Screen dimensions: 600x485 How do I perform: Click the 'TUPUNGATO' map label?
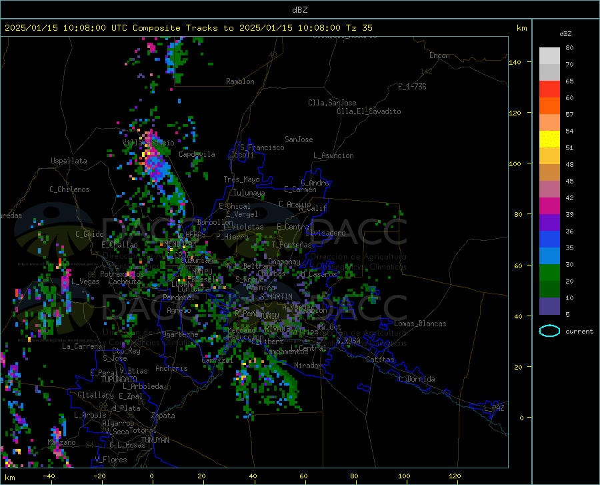point(119,380)
